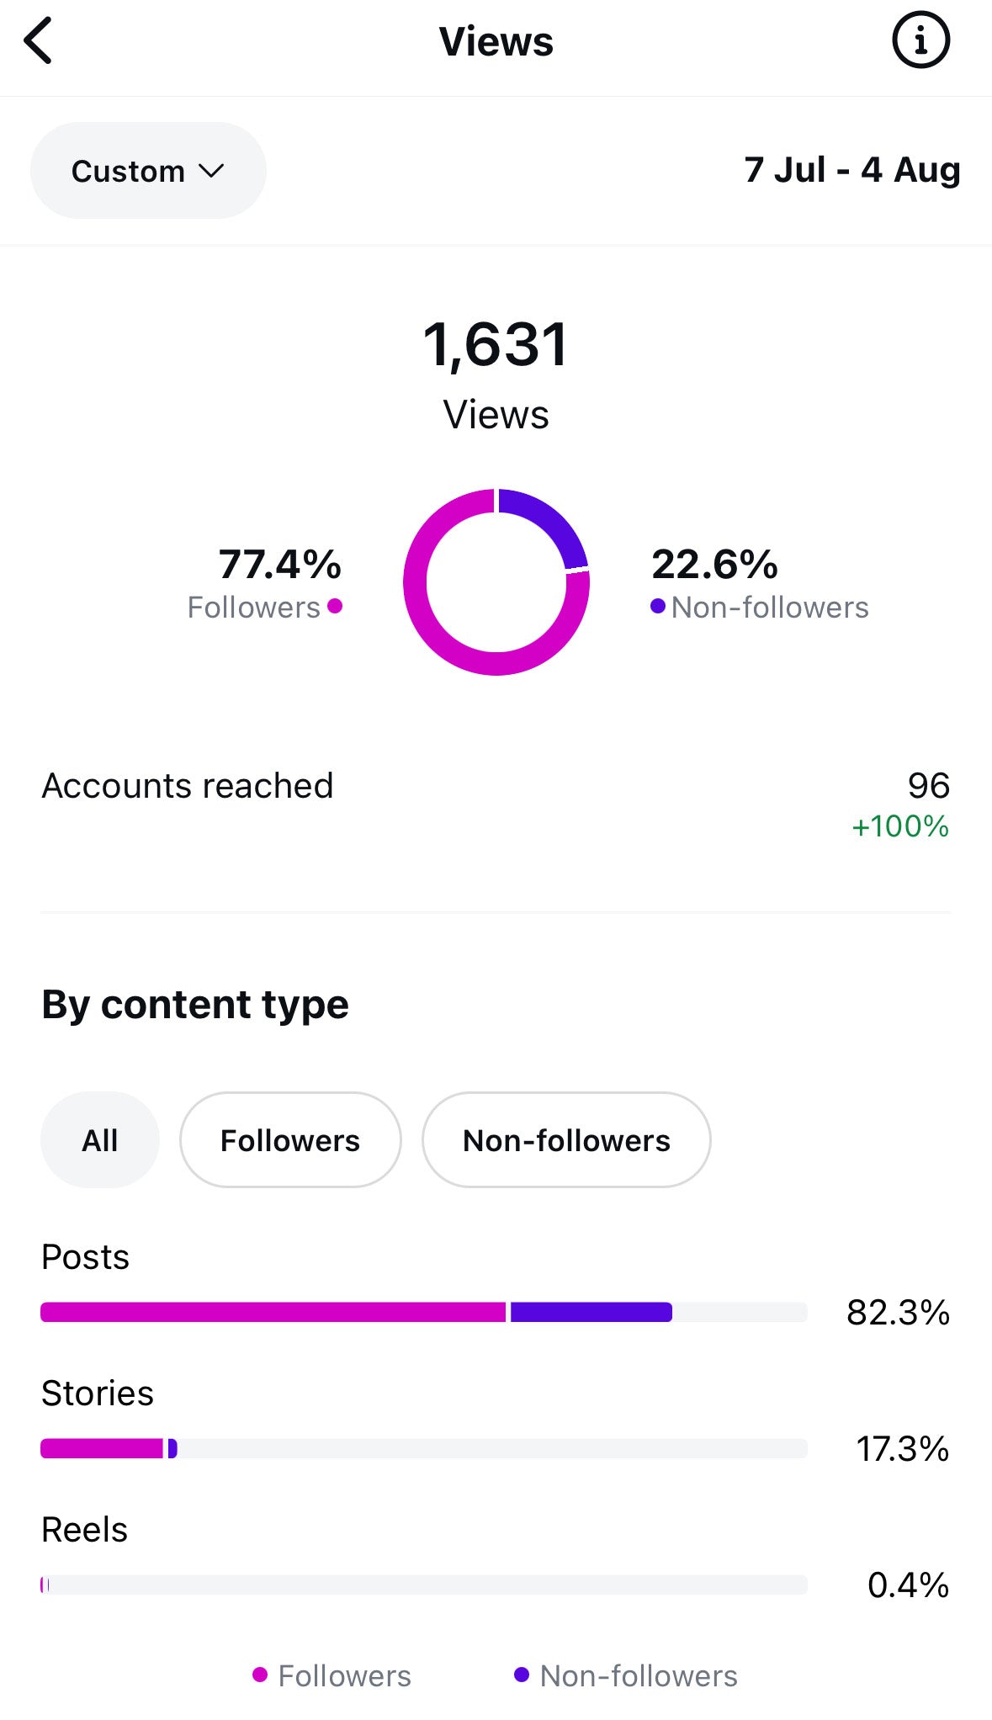This screenshot has height=1720, width=992.
Task: Tap the back arrow icon
Action: [39, 40]
